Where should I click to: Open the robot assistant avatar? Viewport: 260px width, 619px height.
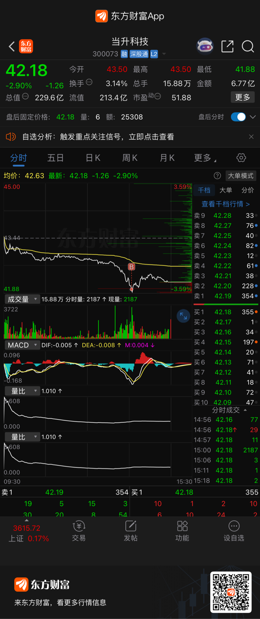(205, 46)
